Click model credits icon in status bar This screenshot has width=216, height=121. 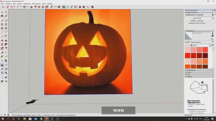(5, 115)
